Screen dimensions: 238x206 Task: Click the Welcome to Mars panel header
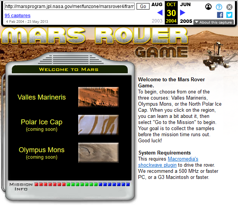coord(70,69)
